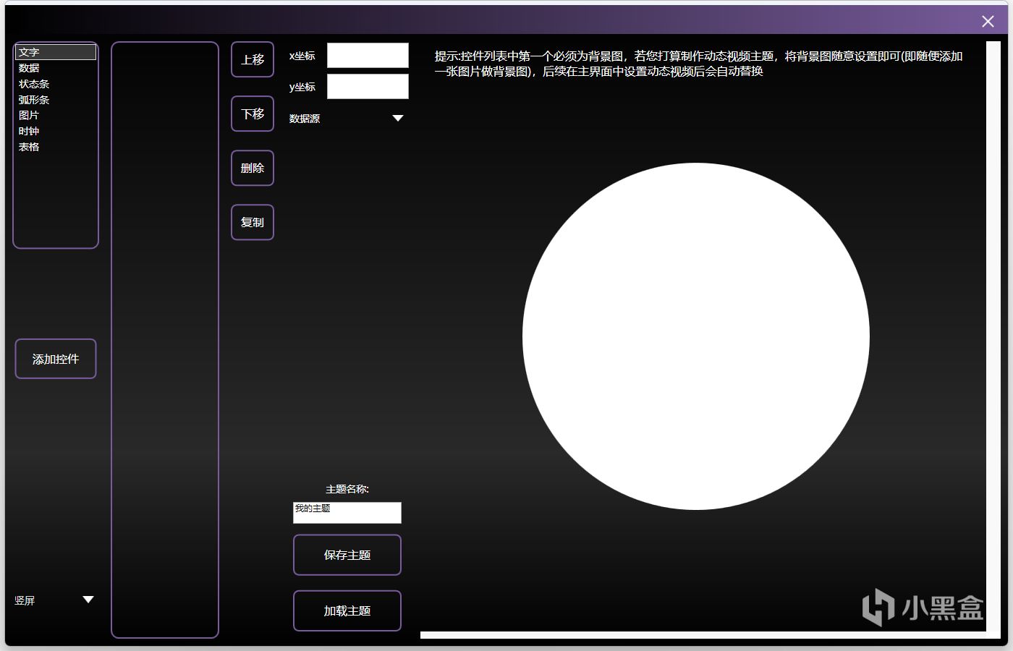Viewport: 1013px width, 651px height.
Task: Pick 图片 from the control type list
Action: pos(56,115)
